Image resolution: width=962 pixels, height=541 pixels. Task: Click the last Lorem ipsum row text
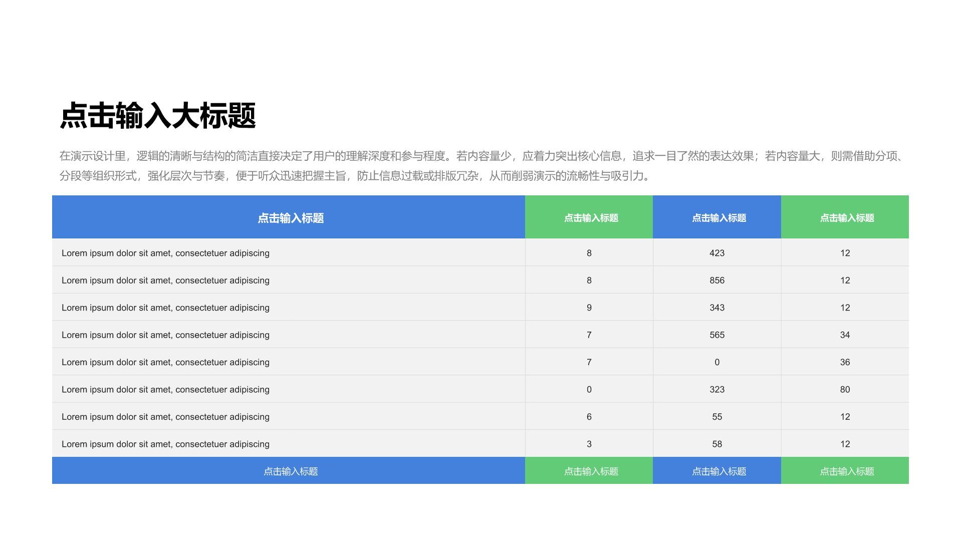tap(165, 444)
